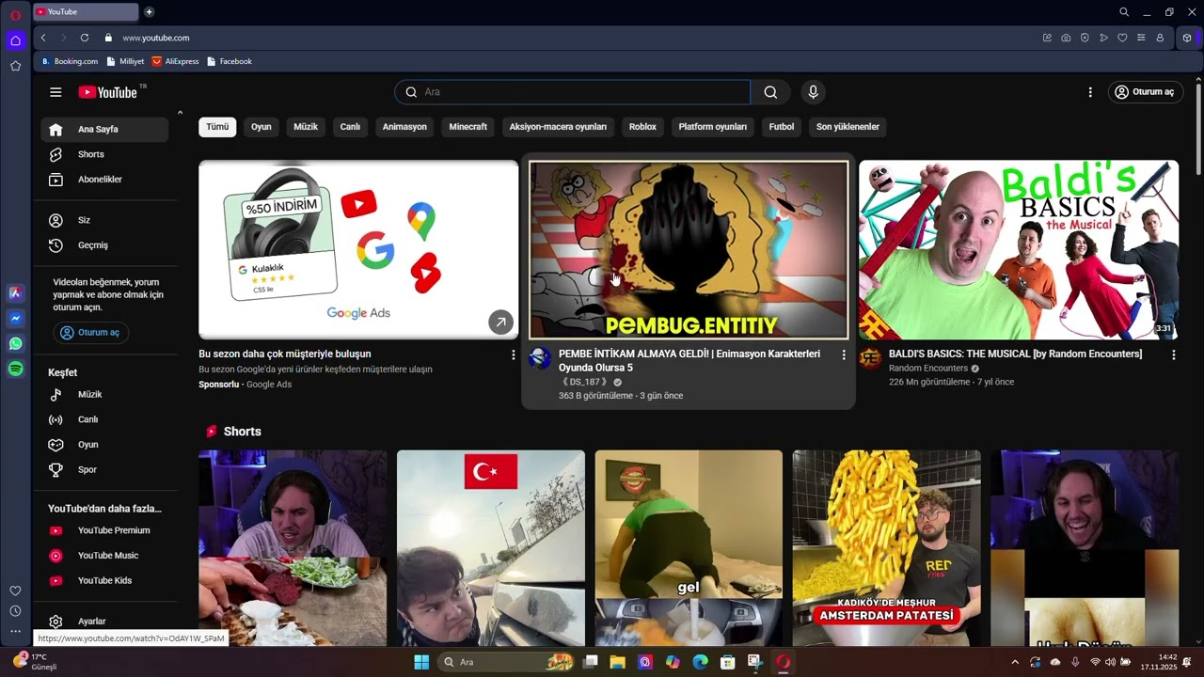This screenshot has height=677, width=1204.
Task: Open WhatsApp in Opera sidebar
Action: click(x=16, y=344)
